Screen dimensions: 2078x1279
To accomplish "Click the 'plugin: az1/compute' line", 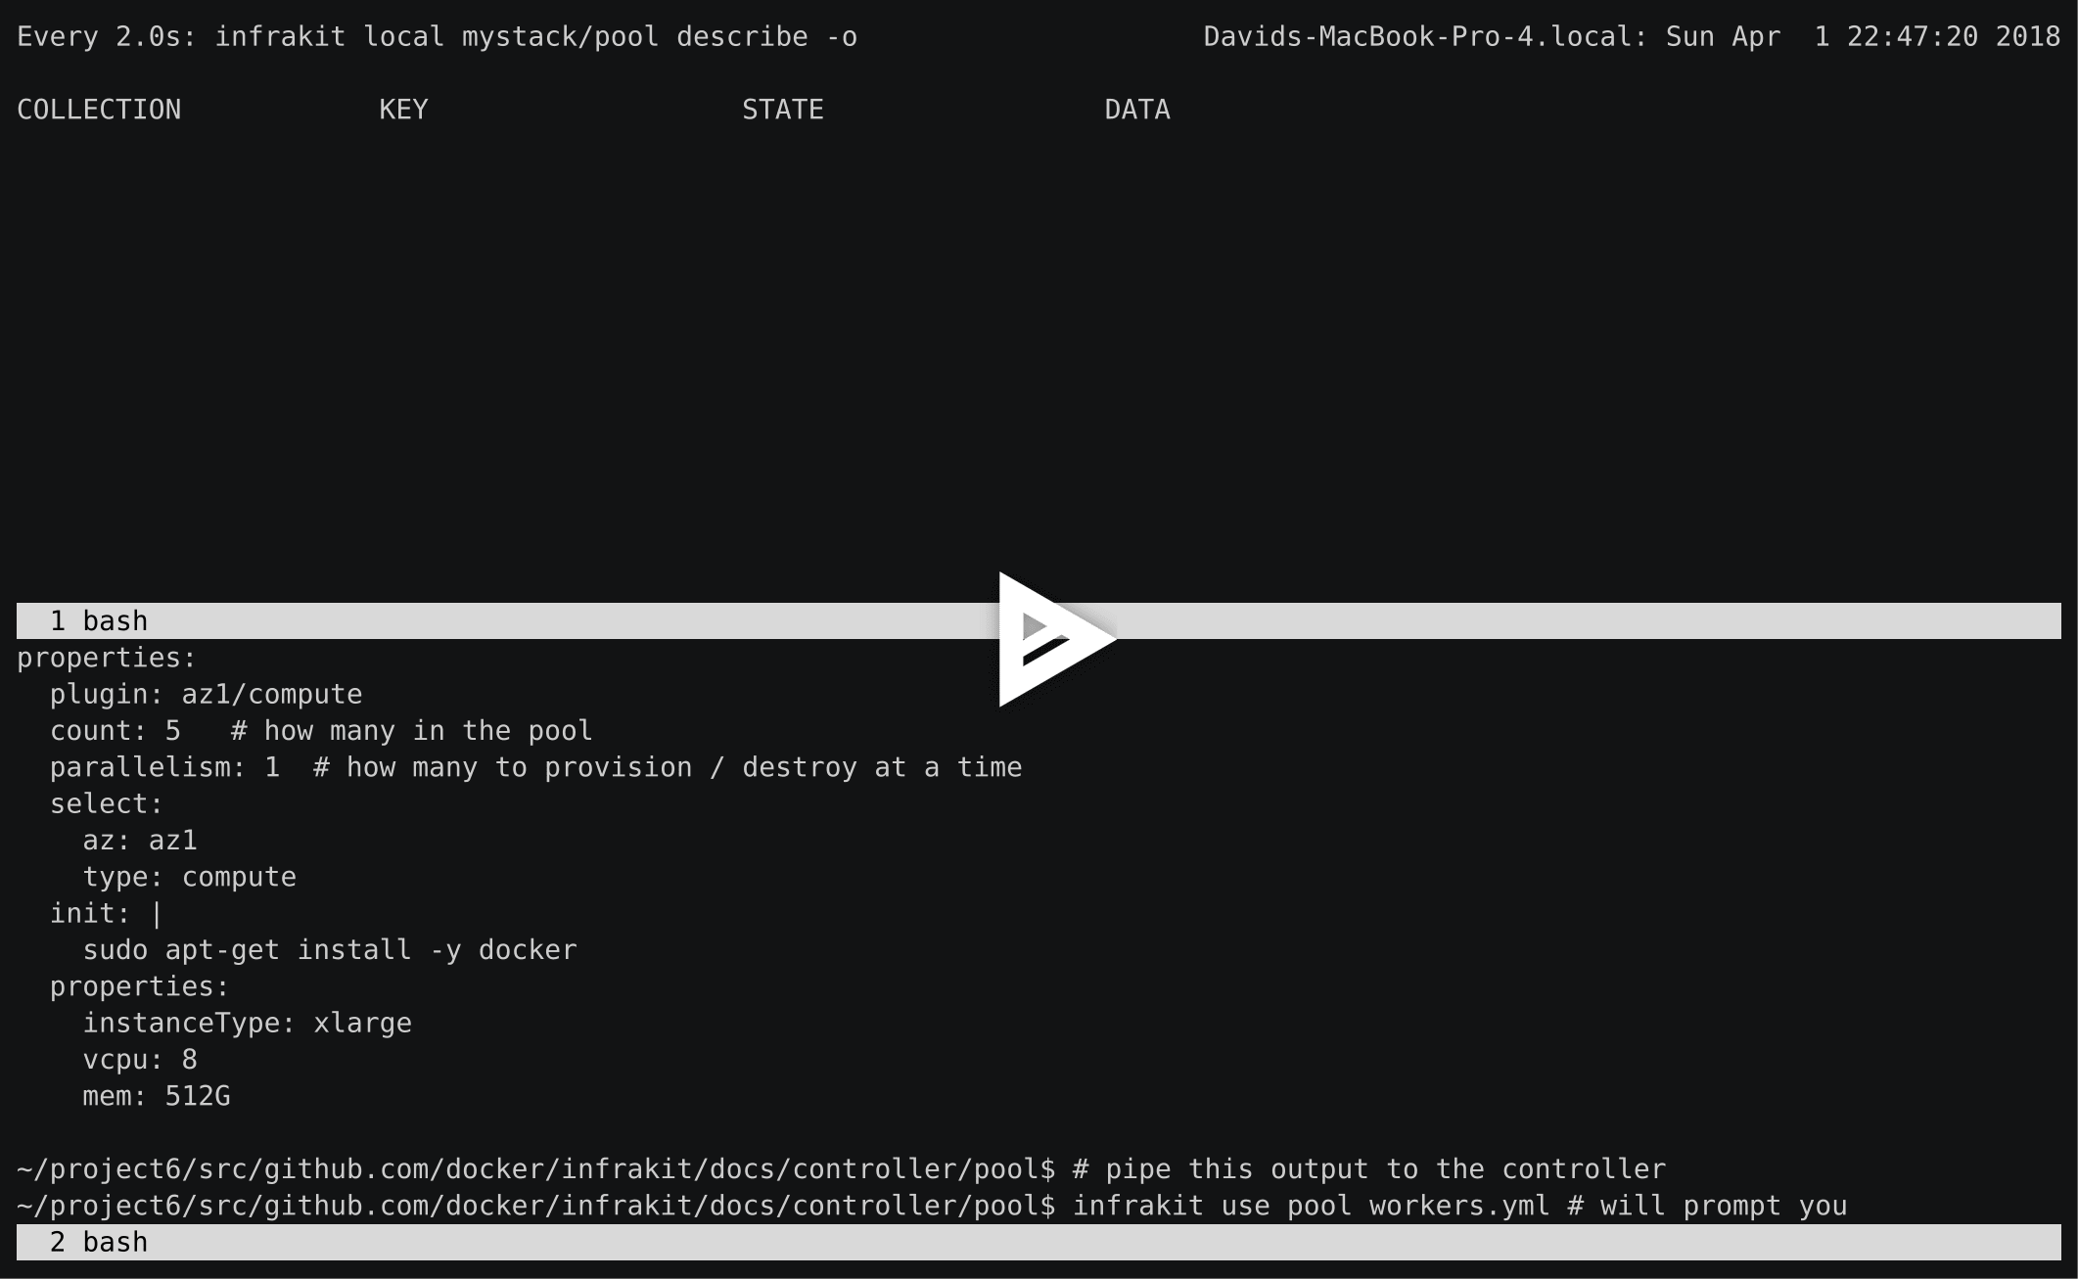I will (x=206, y=695).
